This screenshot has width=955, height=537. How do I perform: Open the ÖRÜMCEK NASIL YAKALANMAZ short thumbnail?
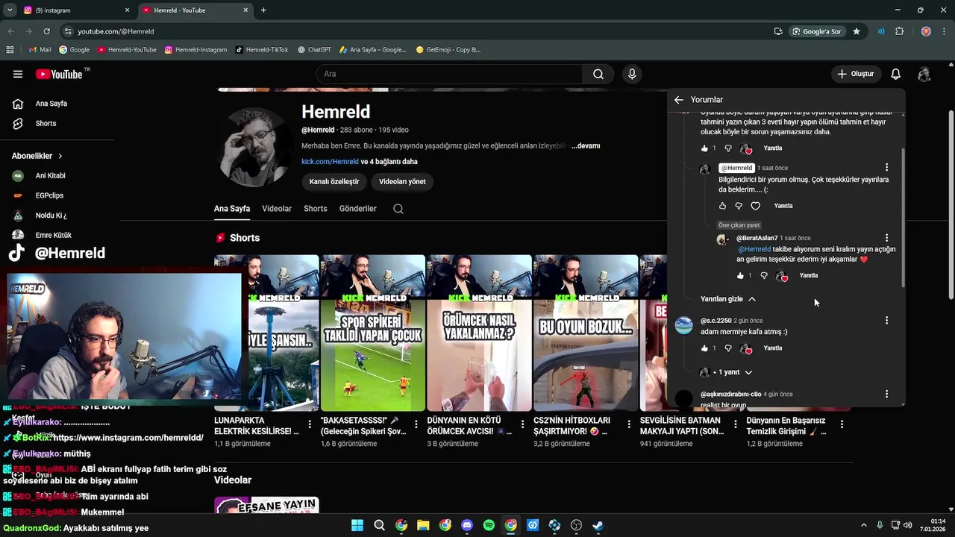(479, 333)
